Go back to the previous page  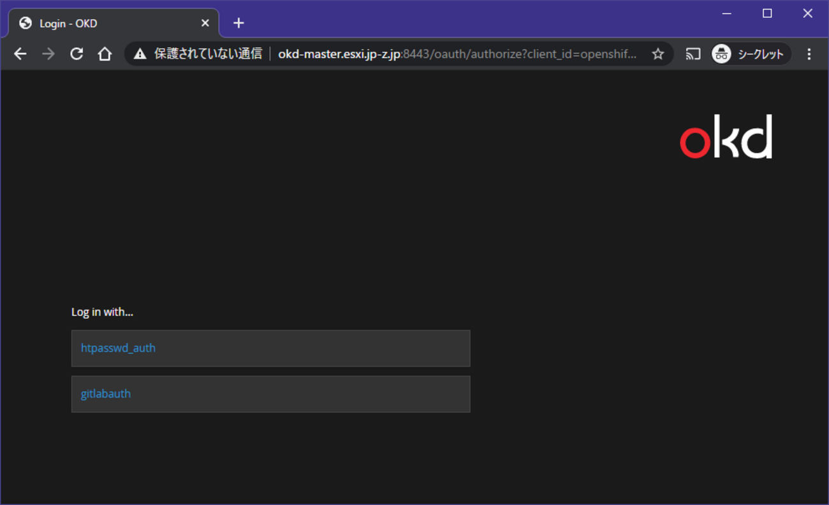coord(20,54)
